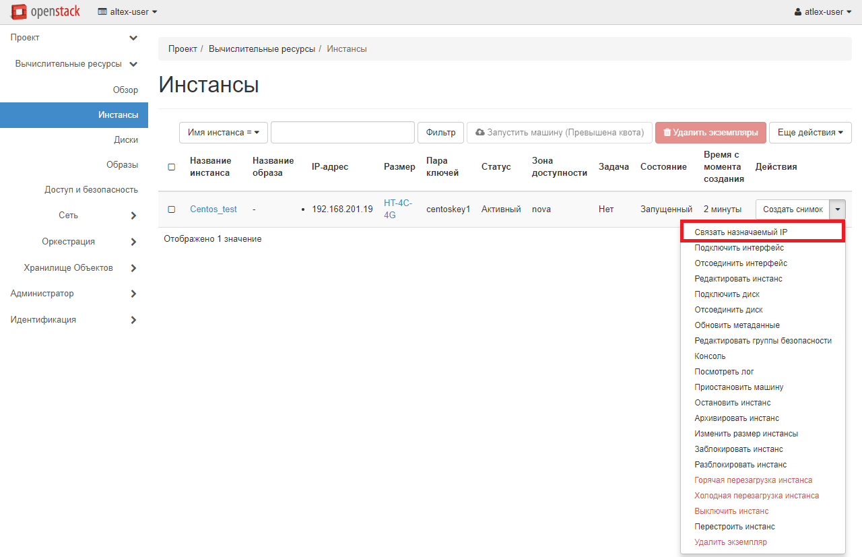Screen dimensions: 862x557
Task: Toggle the caret next to Создать снимок
Action: (x=837, y=209)
